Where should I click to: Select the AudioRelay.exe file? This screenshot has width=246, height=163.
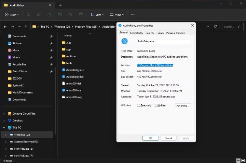tap(73, 70)
